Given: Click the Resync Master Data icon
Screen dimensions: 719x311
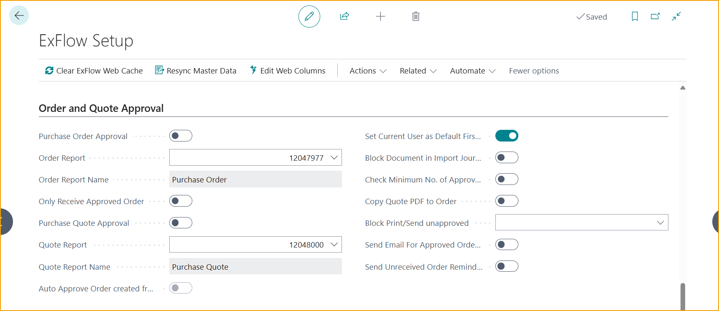Looking at the screenshot, I should tap(159, 70).
